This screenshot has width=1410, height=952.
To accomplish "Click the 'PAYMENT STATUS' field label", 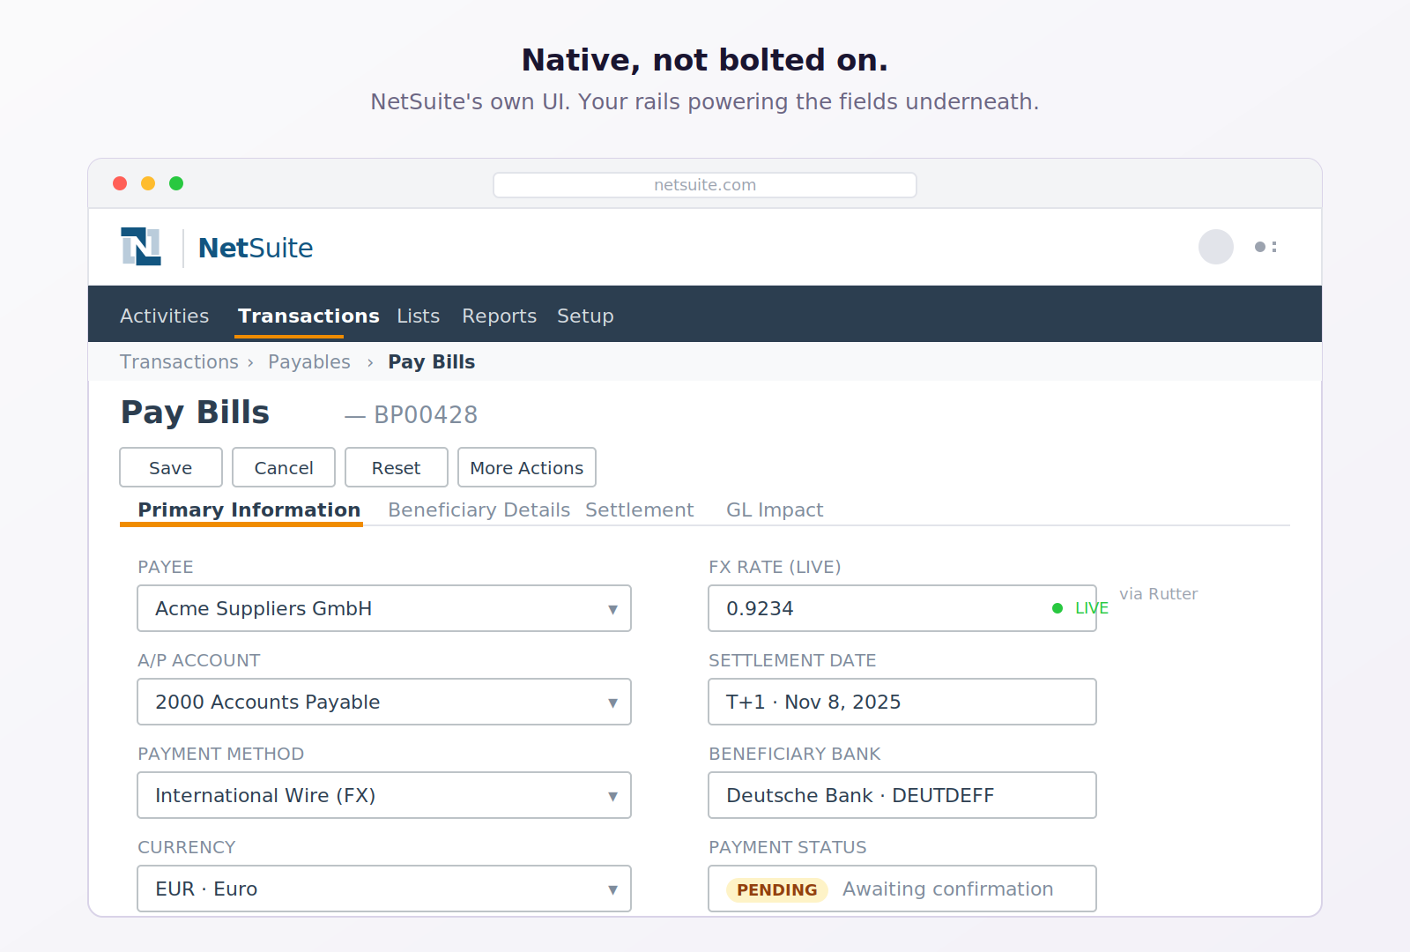I will tap(788, 847).
